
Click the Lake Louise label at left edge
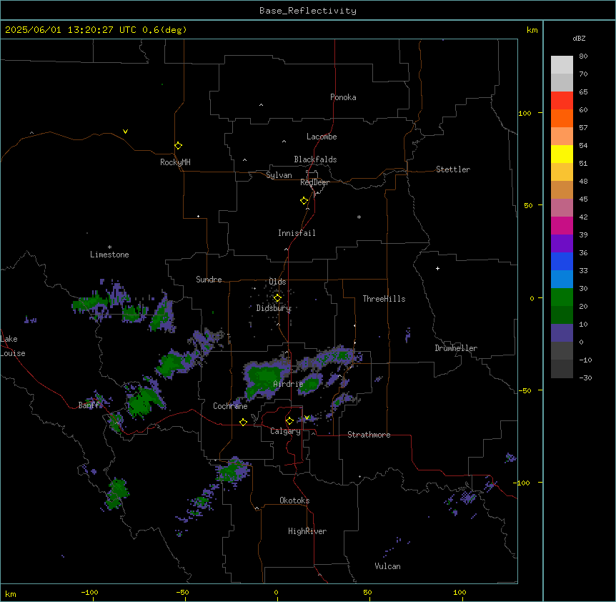coord(13,346)
